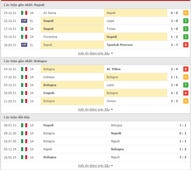Click the green T badge for Napoli-Legia
Screen dimensions: 191x170
click(186, 21)
